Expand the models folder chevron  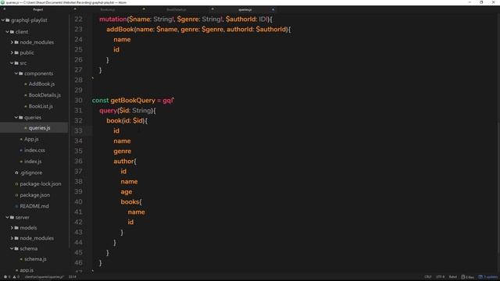[12, 228]
